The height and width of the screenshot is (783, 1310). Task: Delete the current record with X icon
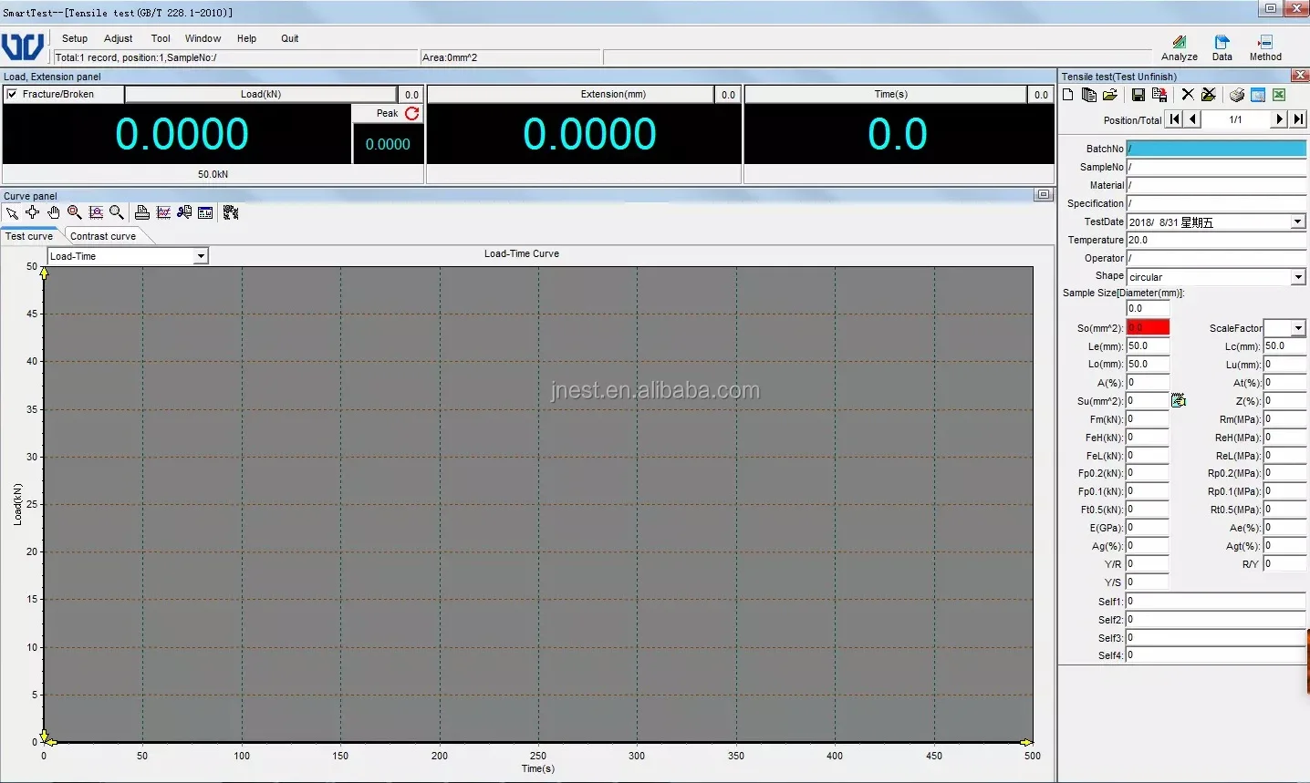click(x=1188, y=95)
